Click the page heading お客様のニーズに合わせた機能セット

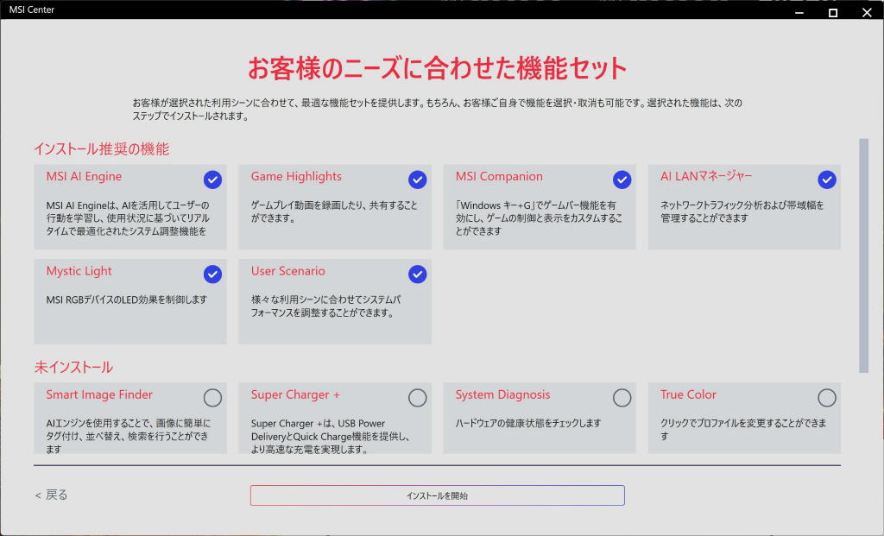pos(438,68)
